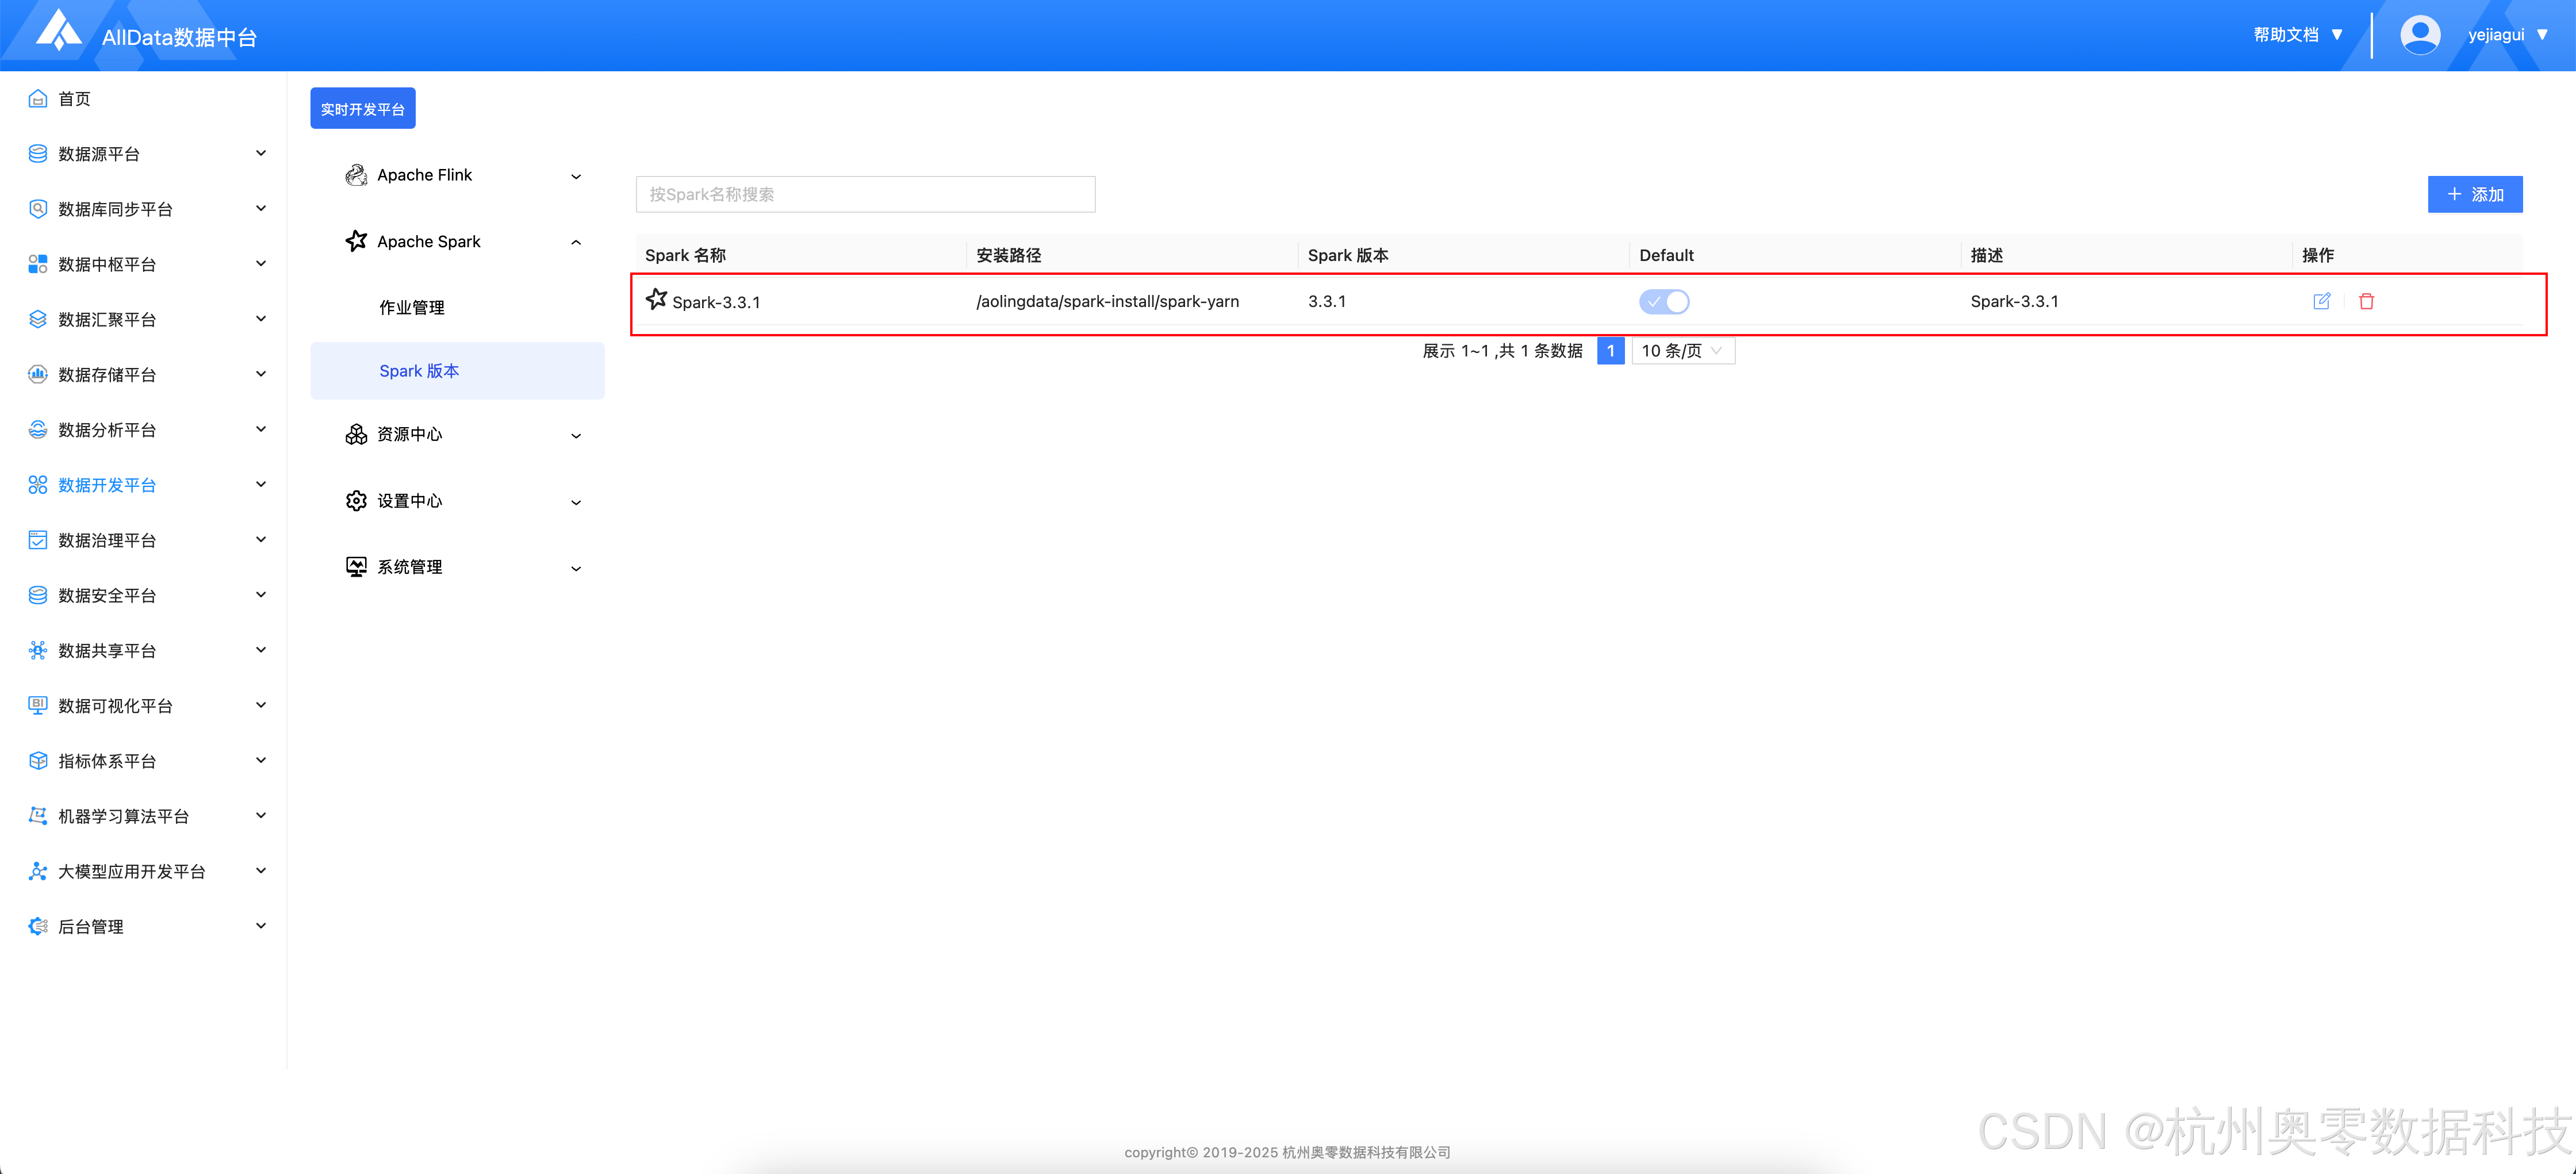Click the edit icon for Spark-3.3.1
The height and width of the screenshot is (1174, 2576).
point(2321,301)
